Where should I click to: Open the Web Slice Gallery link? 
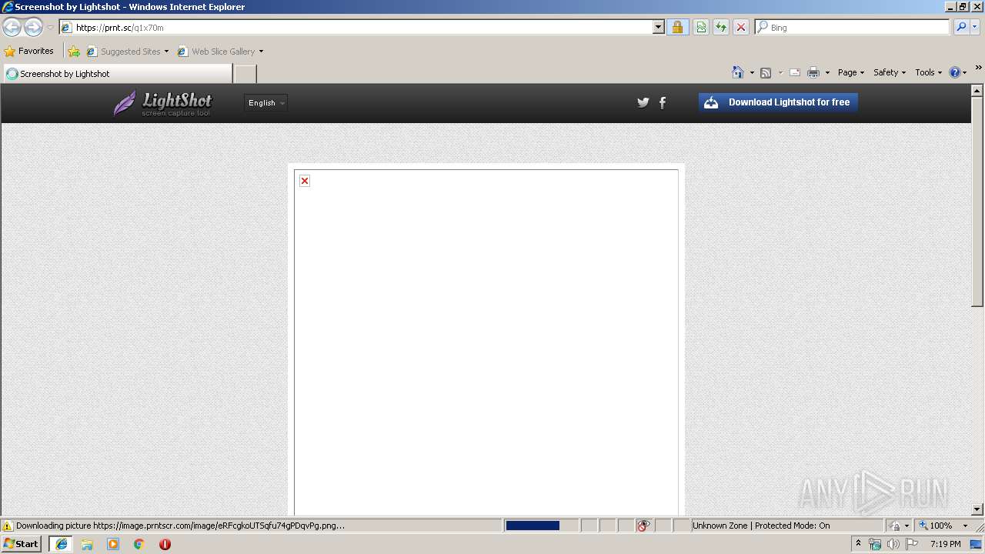click(217, 52)
